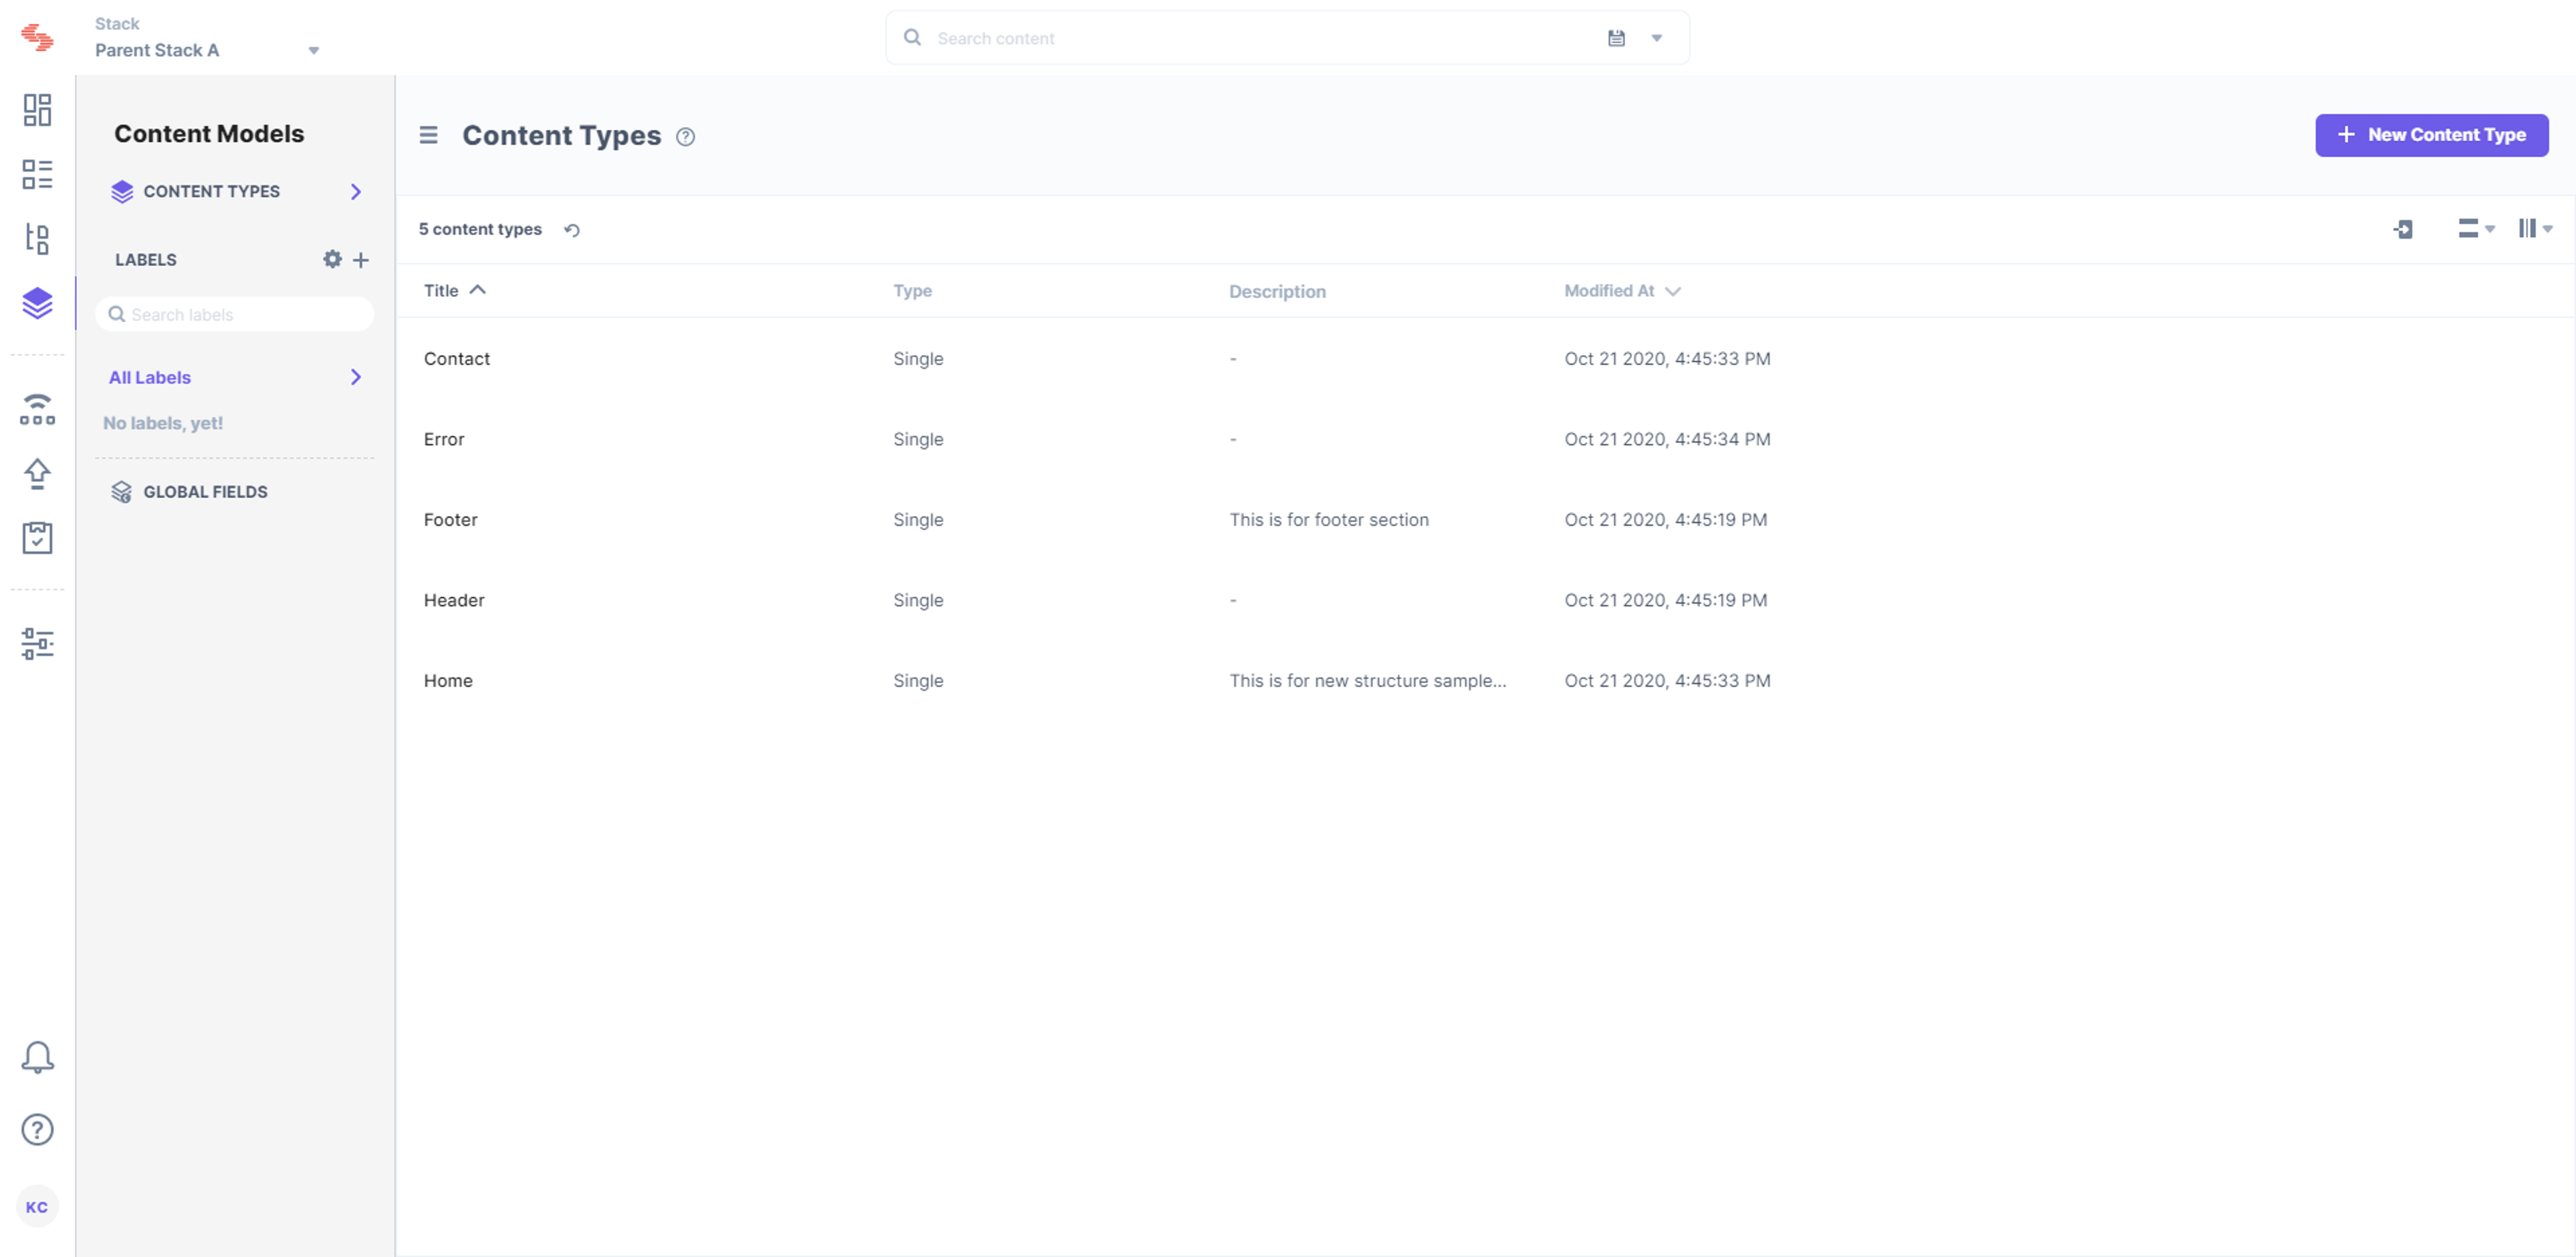Click the Type column header
This screenshot has height=1257, width=2576.
(x=912, y=290)
